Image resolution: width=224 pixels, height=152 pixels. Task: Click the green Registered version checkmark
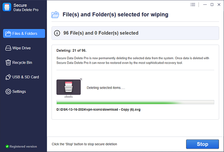(x=7, y=147)
